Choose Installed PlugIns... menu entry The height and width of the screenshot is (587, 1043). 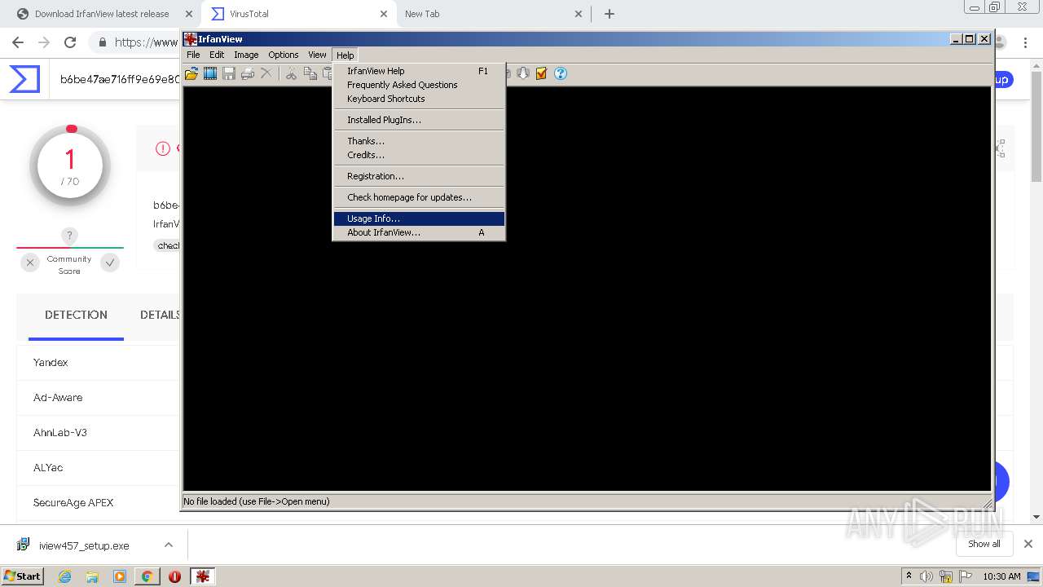click(x=420, y=120)
